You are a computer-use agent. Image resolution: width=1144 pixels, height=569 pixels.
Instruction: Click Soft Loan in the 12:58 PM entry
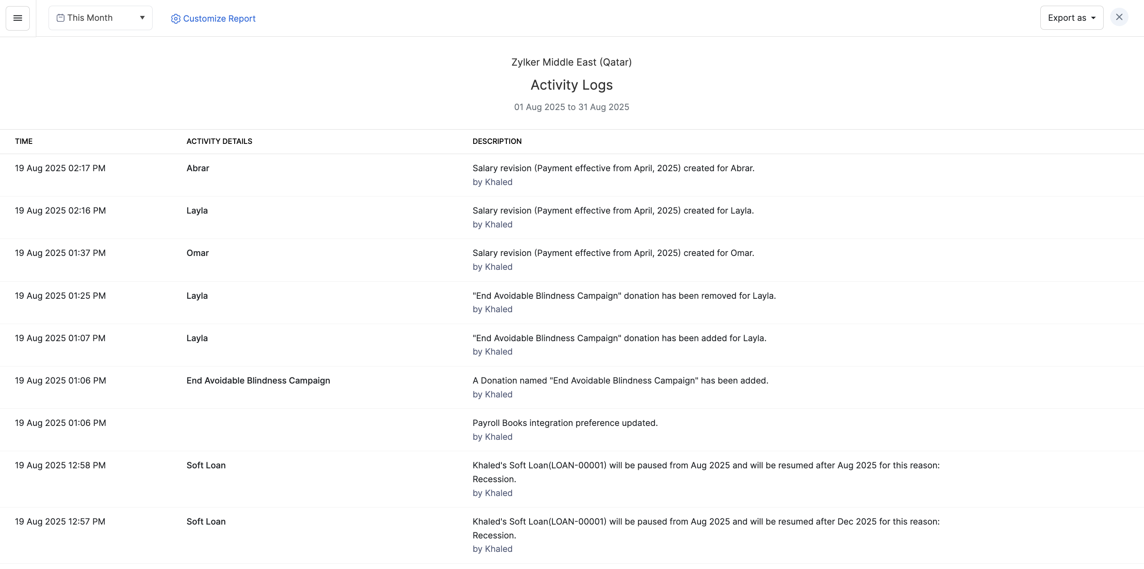tap(206, 465)
